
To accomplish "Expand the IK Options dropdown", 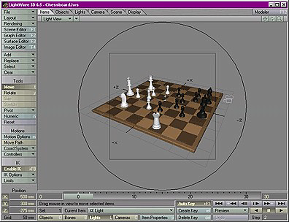I will [x=19, y=175].
